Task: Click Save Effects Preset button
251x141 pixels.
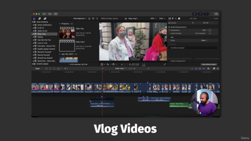Action: tap(209, 64)
